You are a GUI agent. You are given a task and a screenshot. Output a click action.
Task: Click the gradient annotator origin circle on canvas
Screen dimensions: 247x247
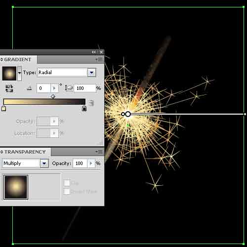tap(128, 114)
